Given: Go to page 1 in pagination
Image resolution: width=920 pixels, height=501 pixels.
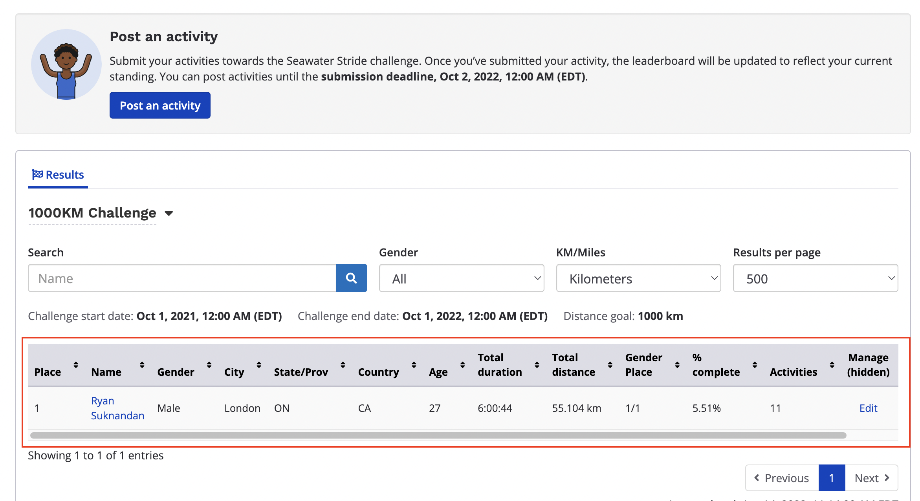Looking at the screenshot, I should [x=831, y=478].
